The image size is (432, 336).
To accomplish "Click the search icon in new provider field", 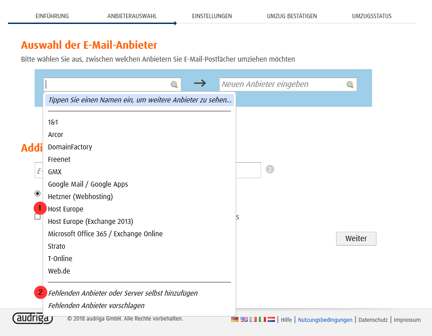I will pyautogui.click(x=350, y=84).
